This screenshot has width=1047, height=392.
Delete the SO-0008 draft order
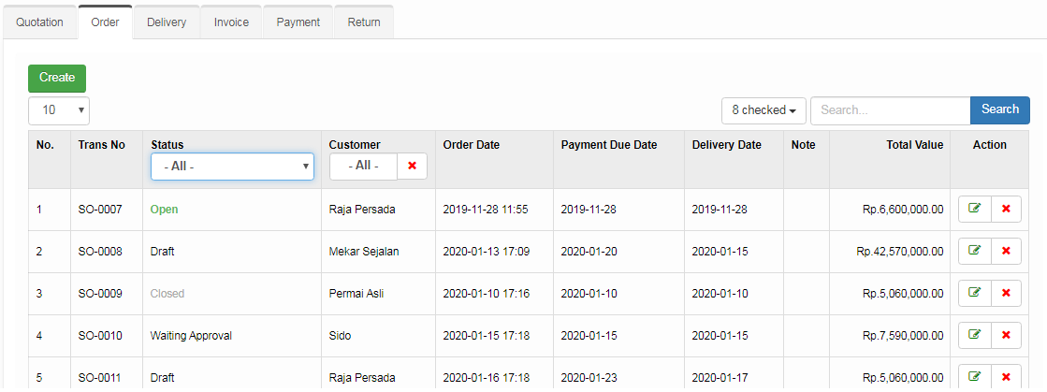point(1006,251)
